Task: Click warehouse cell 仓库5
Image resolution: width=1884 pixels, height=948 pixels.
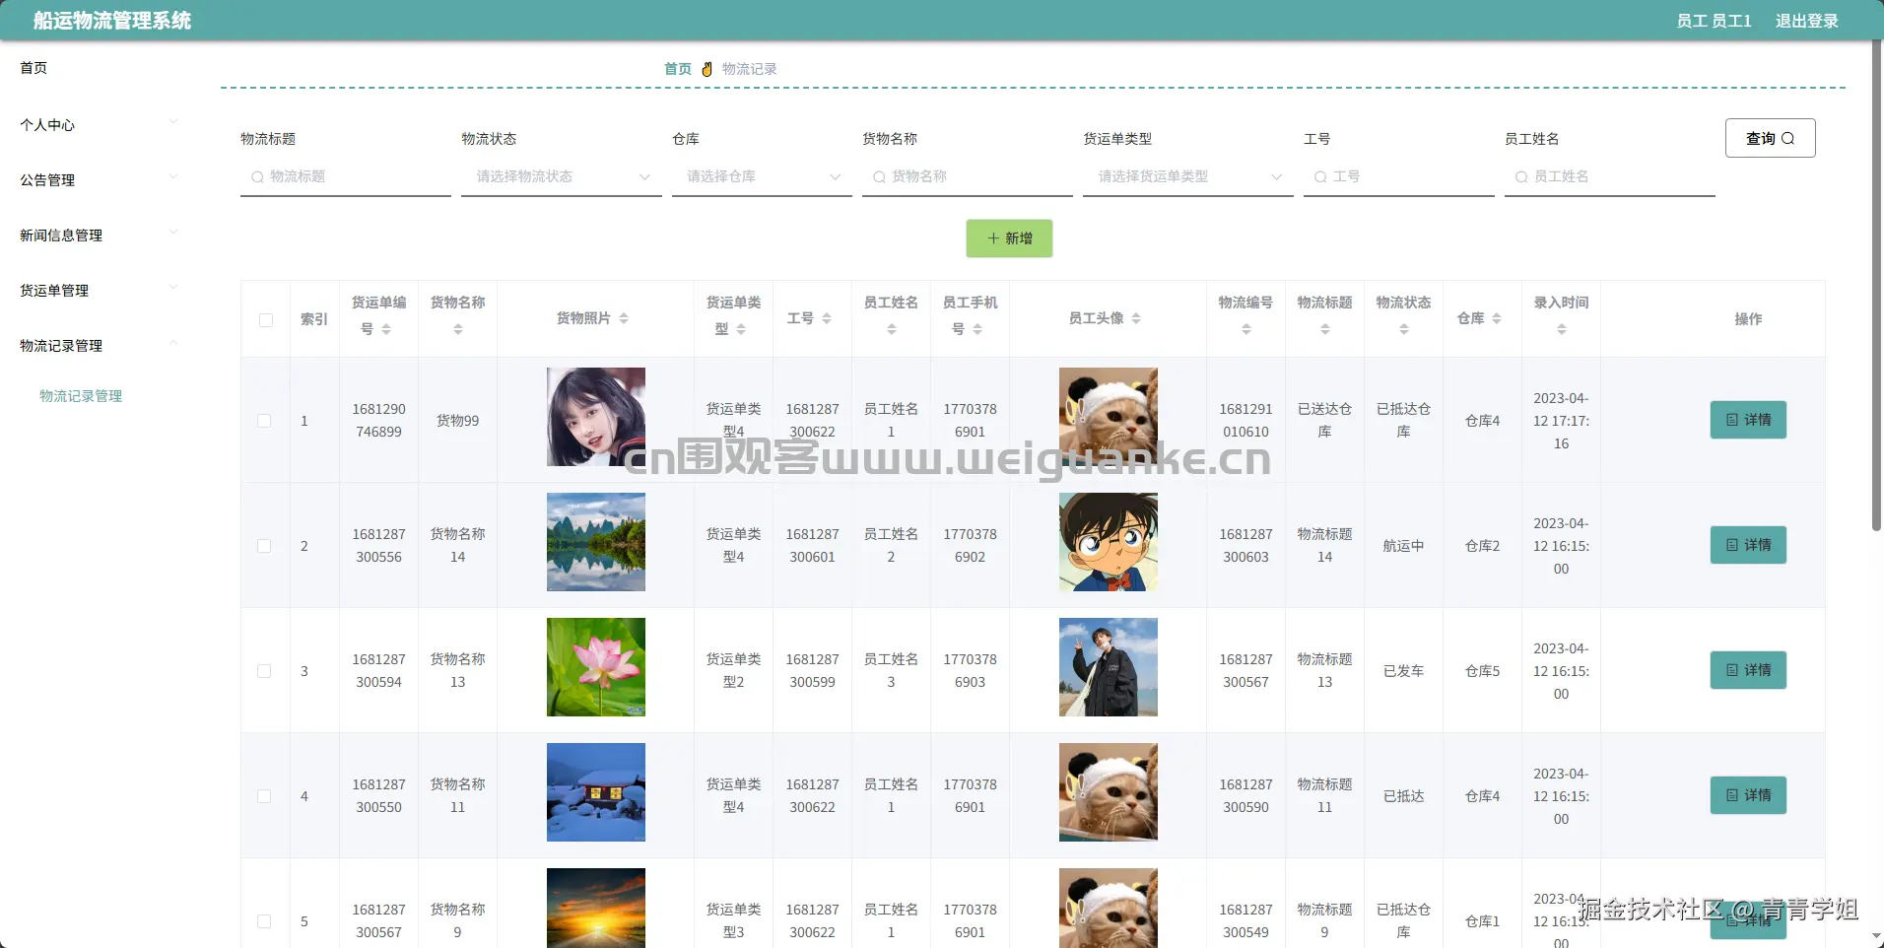Action: coord(1482,671)
